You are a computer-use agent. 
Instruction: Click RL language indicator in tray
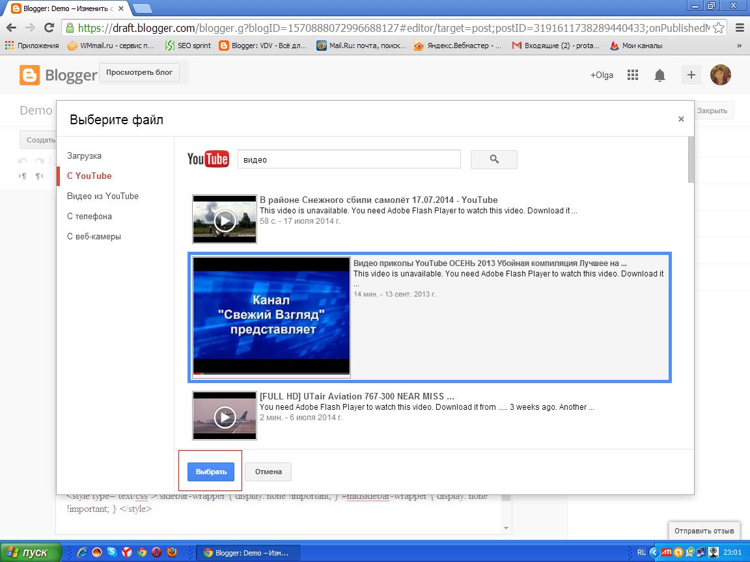click(x=641, y=552)
